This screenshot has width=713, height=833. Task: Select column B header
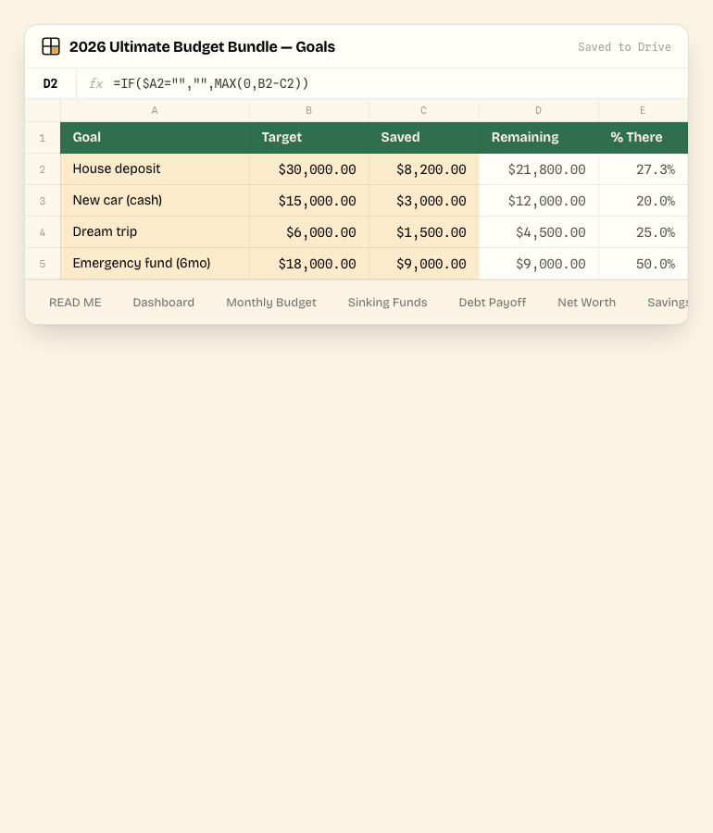pyautogui.click(x=308, y=110)
